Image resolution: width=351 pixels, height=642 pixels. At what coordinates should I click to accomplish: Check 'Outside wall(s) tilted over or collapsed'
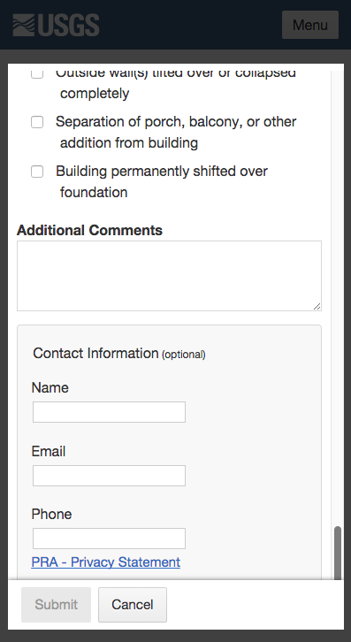click(37, 73)
